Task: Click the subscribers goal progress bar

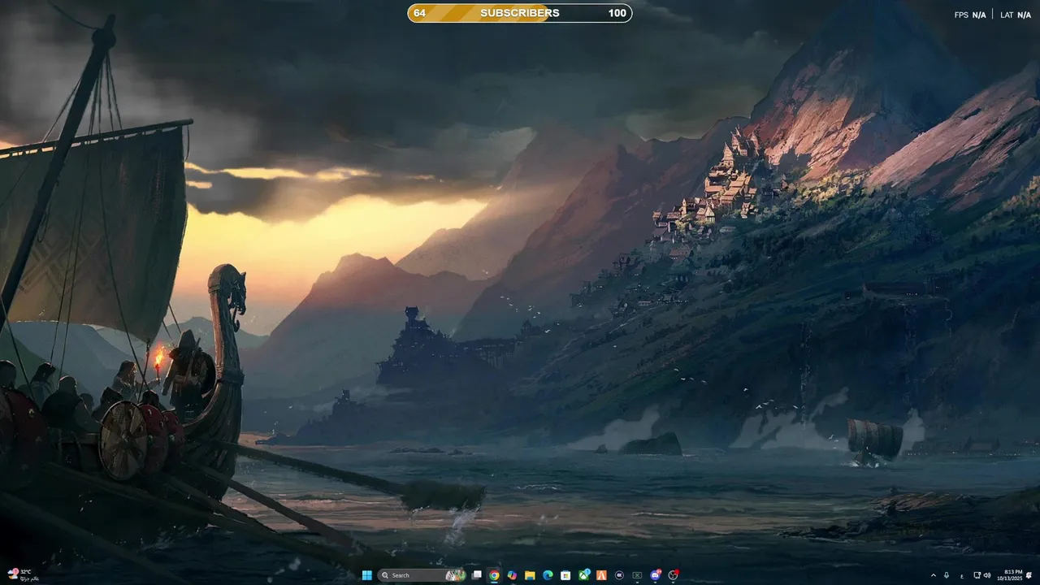Action: pos(520,13)
